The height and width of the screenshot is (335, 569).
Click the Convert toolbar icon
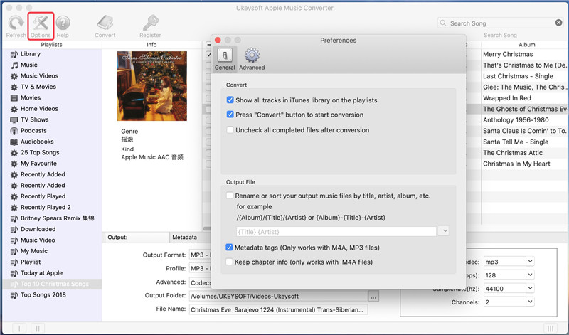point(105,23)
